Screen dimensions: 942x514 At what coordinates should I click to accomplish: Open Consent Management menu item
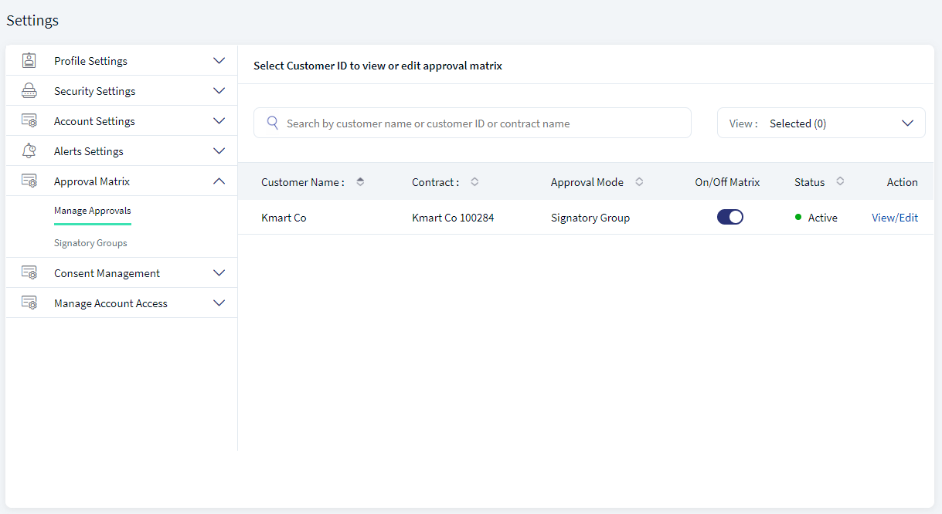point(121,272)
